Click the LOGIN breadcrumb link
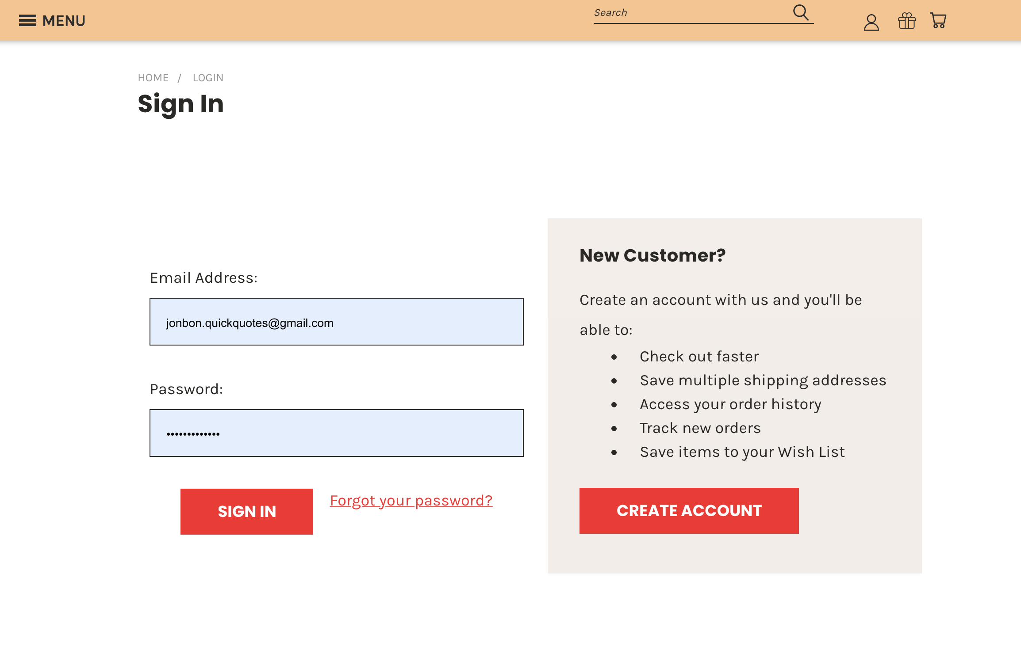Image resolution: width=1021 pixels, height=661 pixels. pos(208,78)
